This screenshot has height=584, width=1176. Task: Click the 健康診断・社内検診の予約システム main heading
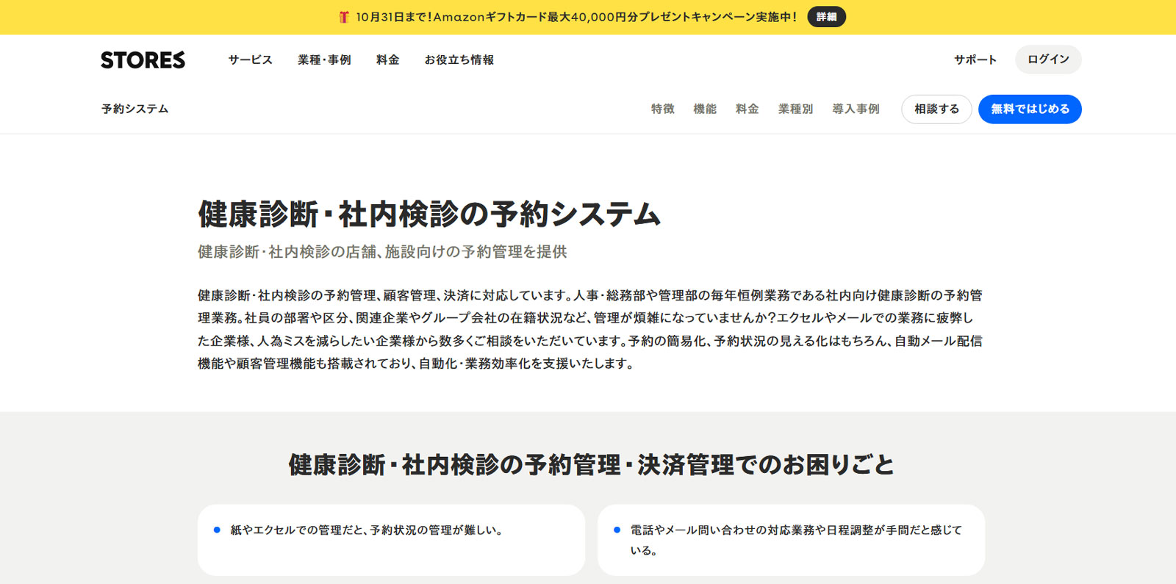click(429, 215)
